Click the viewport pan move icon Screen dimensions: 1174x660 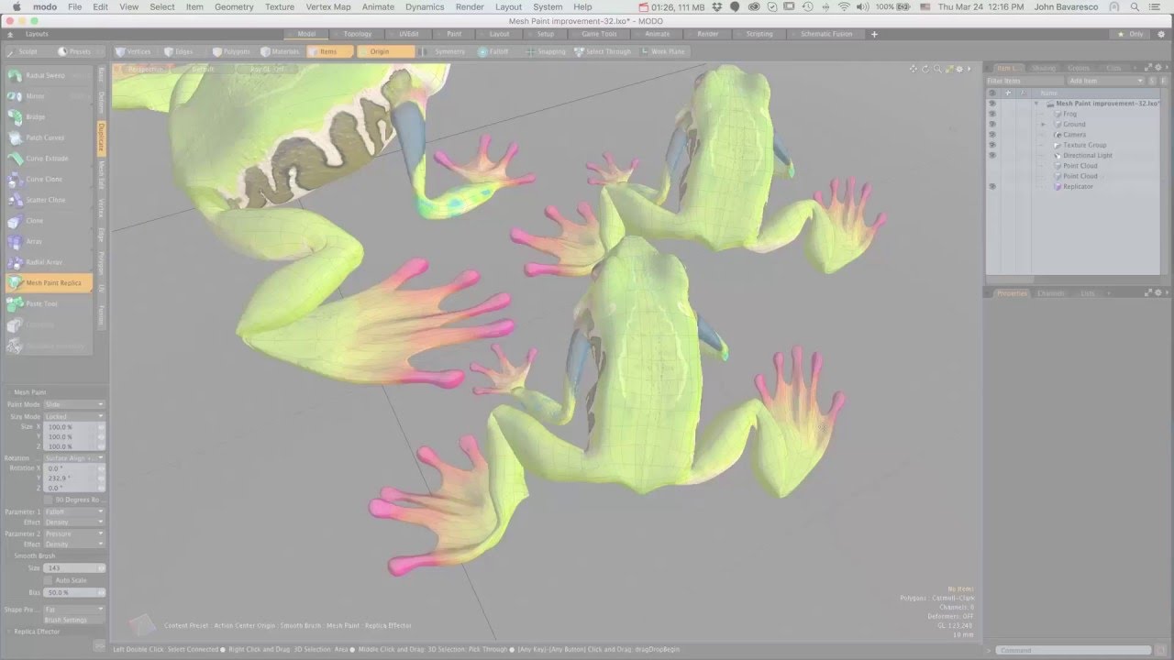[913, 69]
